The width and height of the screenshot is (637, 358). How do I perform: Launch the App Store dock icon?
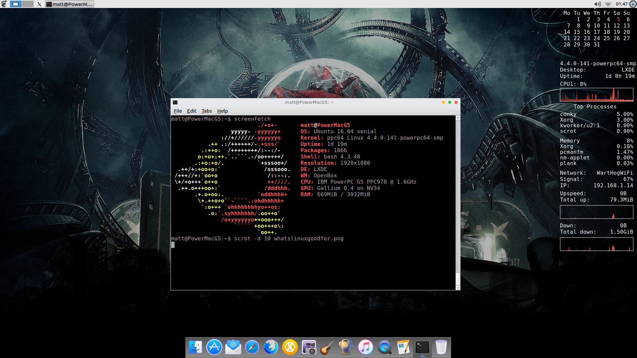214,347
